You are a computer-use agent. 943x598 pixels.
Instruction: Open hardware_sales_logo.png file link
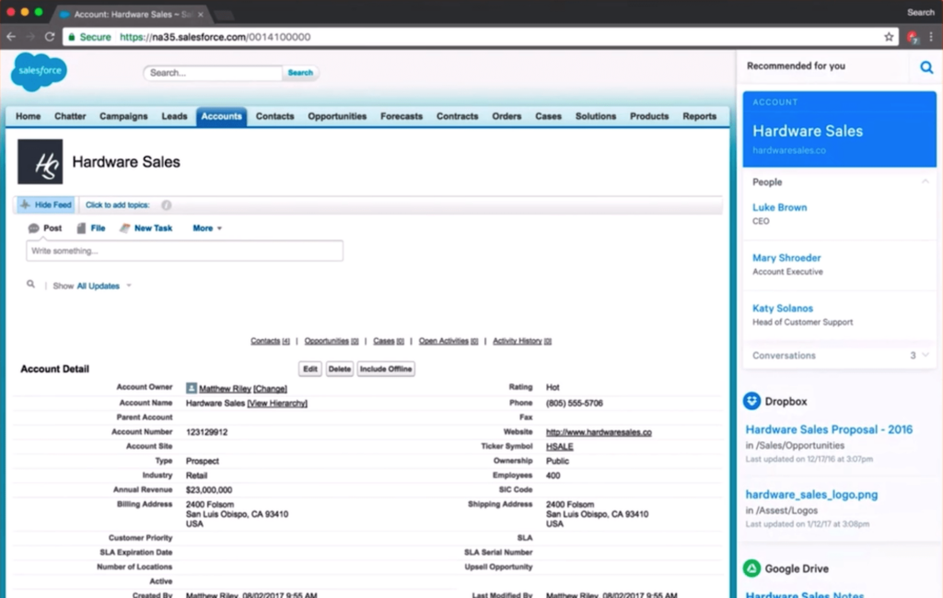pyautogui.click(x=811, y=495)
